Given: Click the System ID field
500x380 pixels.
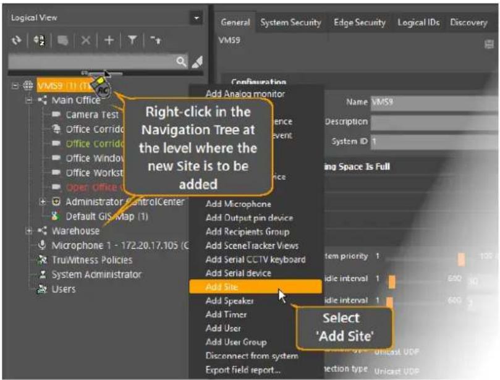Looking at the screenshot, I should (x=434, y=141).
